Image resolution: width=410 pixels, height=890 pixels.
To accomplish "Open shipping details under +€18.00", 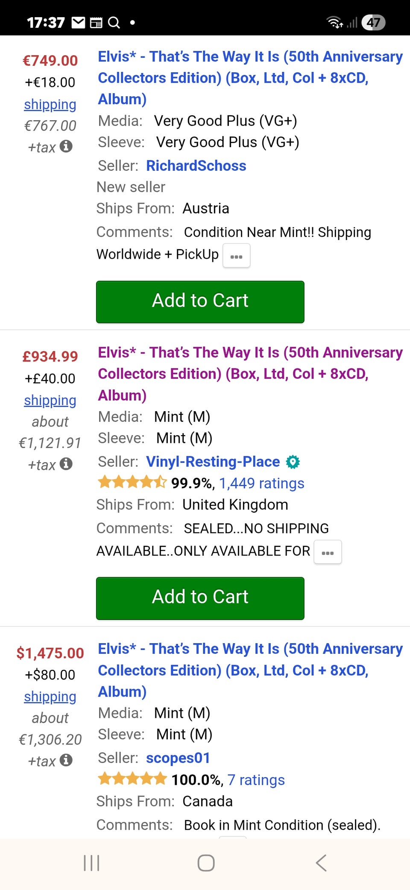I will [50, 104].
